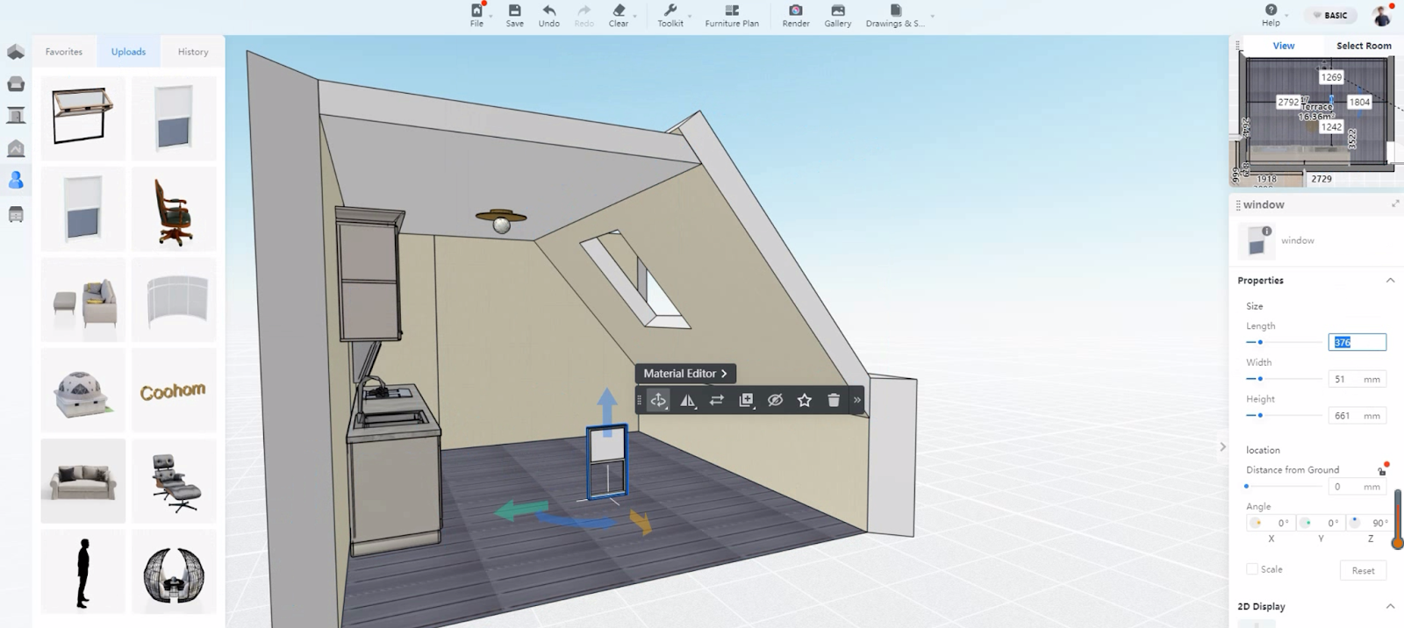Collapse the 2D Display section
The height and width of the screenshot is (628, 1404).
(1390, 606)
